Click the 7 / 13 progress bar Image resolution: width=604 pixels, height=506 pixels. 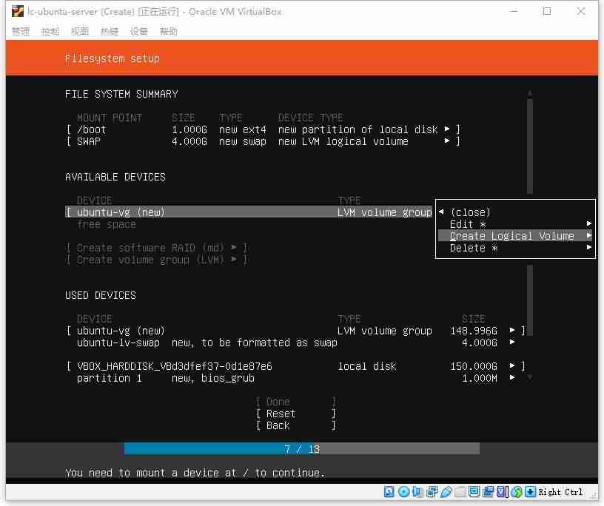(x=301, y=449)
